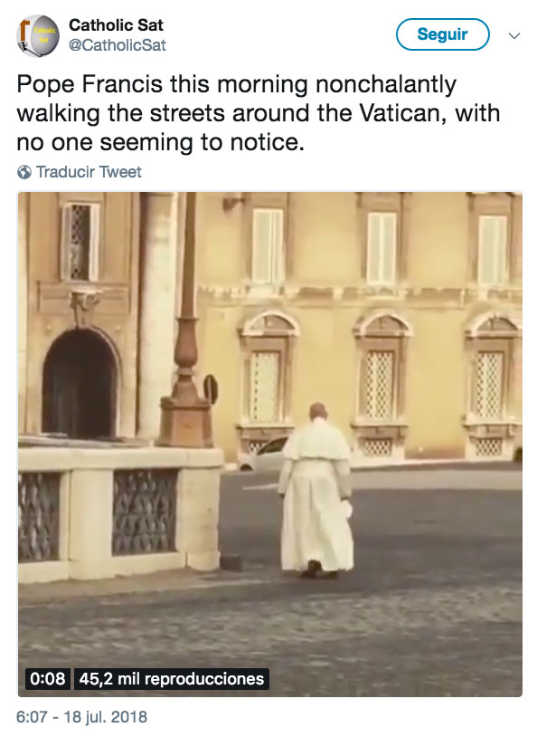Select the tweet text starting 'Pope Francis this morning'

tap(259, 113)
